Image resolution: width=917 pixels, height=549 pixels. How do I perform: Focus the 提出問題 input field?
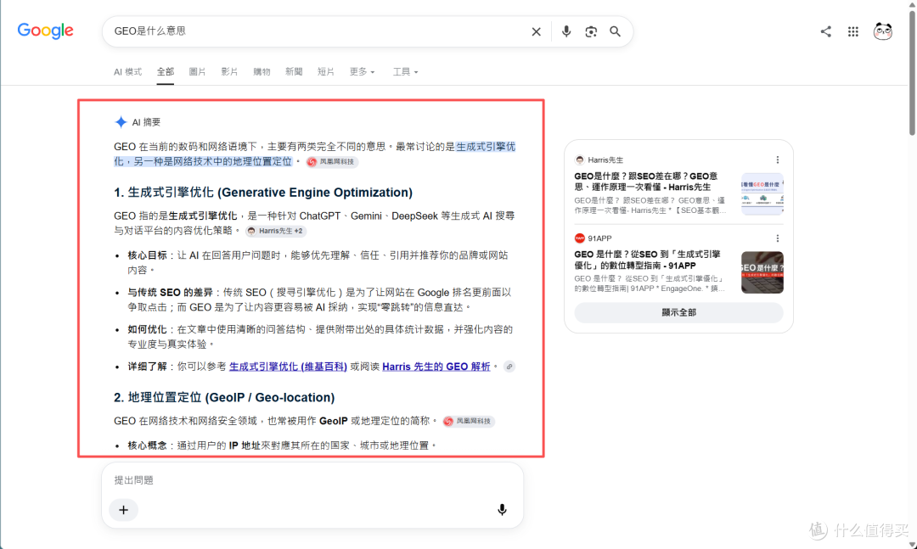[x=312, y=480]
